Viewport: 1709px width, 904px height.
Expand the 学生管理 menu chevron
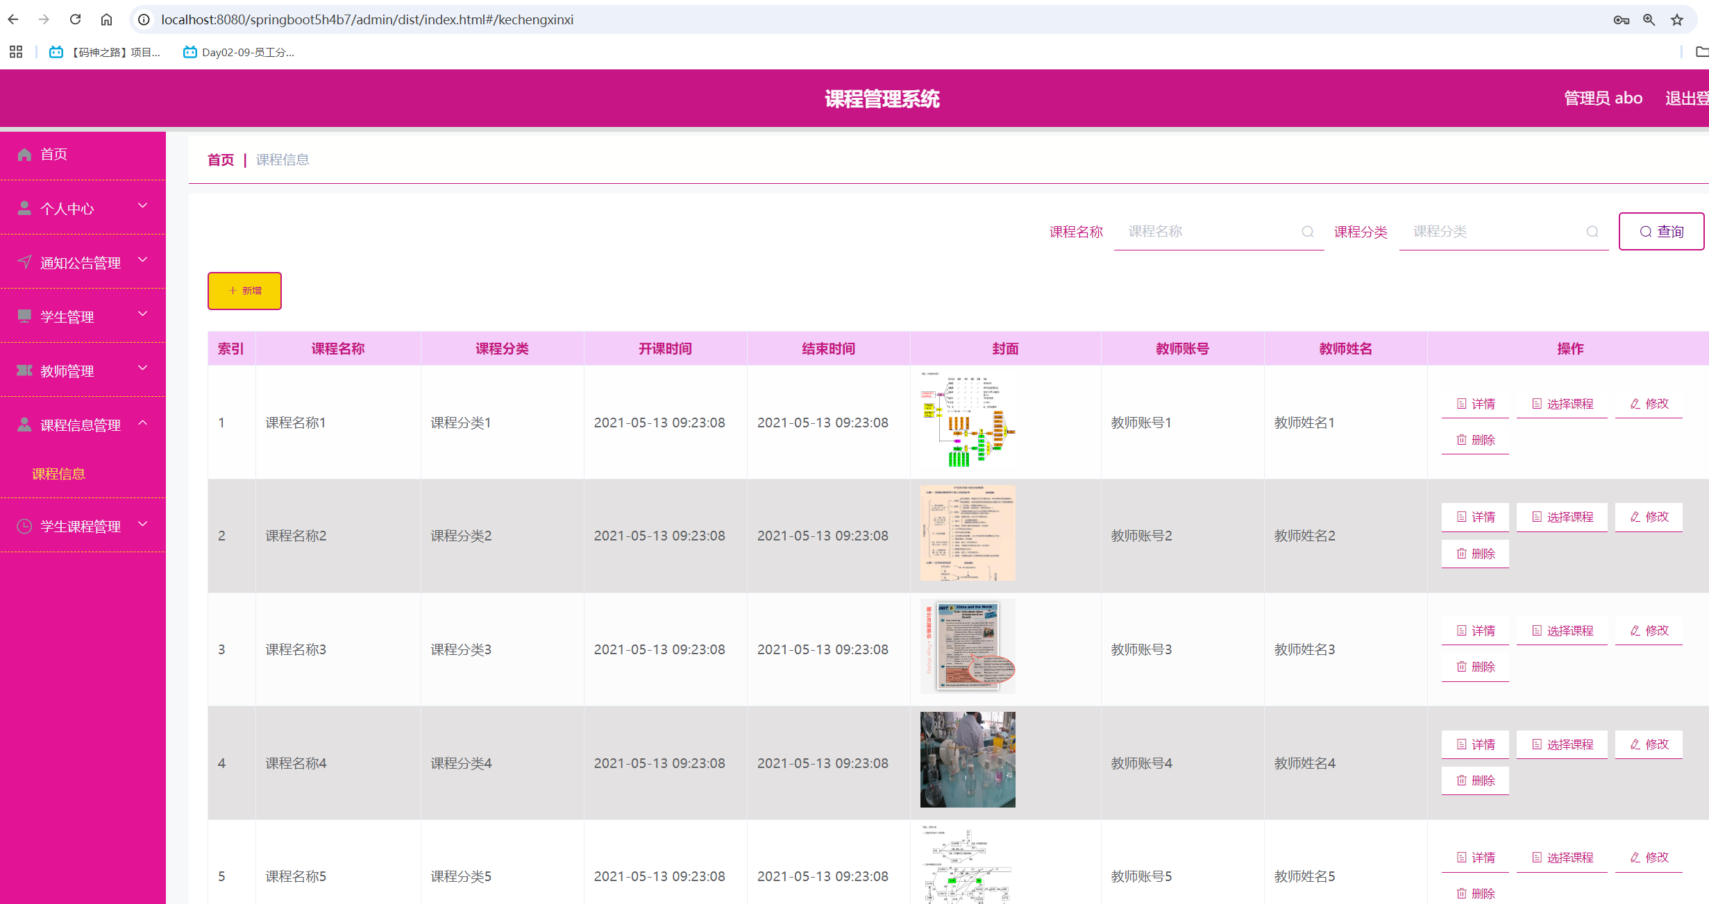click(144, 314)
